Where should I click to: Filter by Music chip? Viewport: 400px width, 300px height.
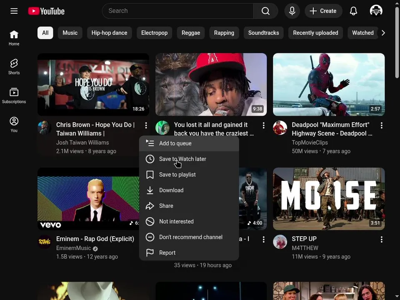pos(70,33)
